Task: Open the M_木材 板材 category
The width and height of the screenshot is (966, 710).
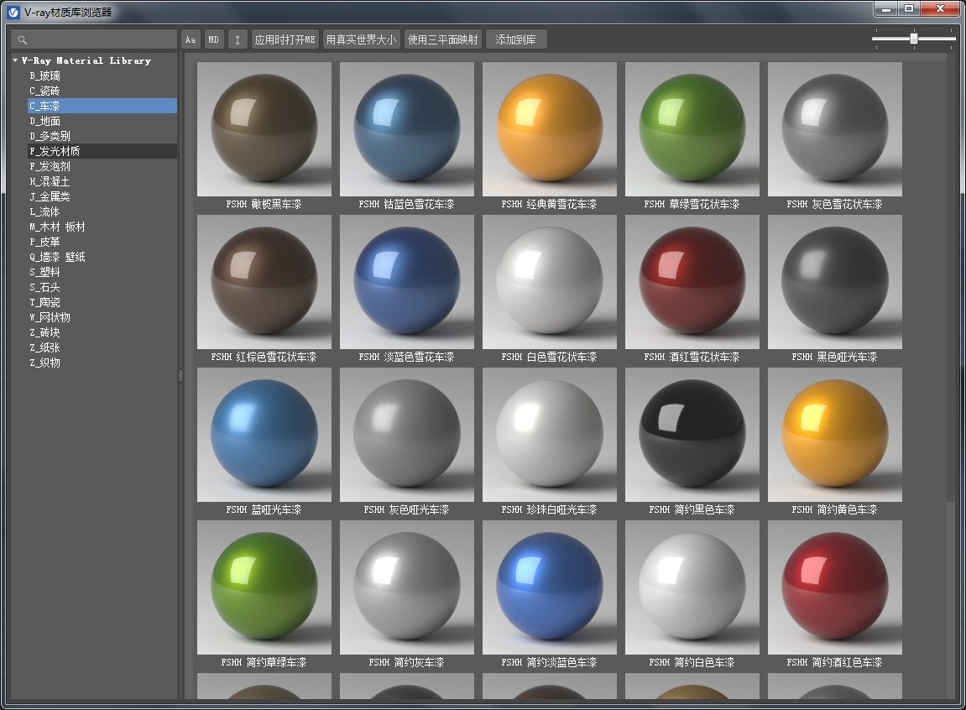Action: click(x=57, y=227)
